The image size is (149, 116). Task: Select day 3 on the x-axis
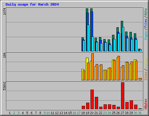18,113
